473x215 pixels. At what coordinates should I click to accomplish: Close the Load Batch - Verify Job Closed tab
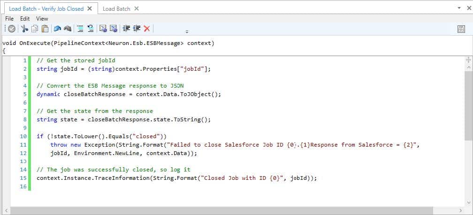point(90,9)
